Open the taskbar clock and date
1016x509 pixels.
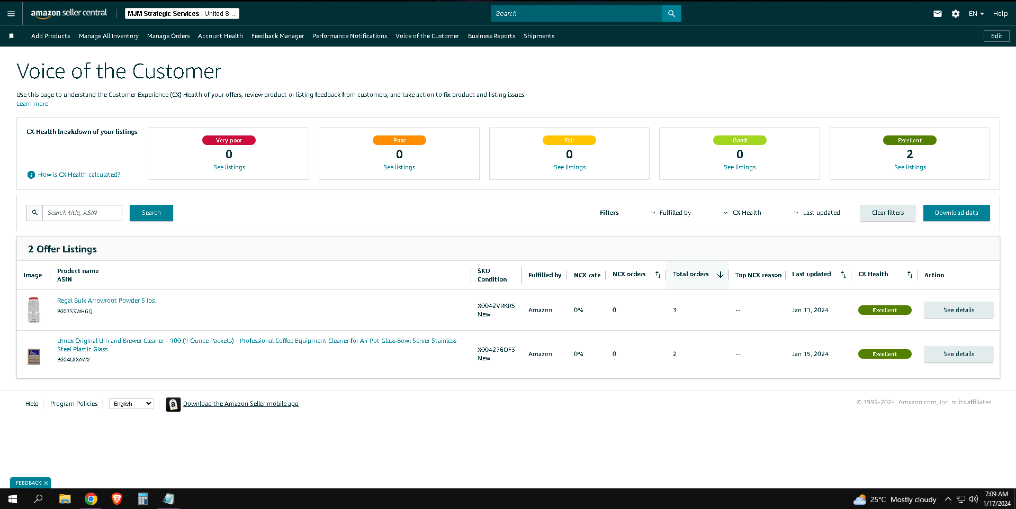point(996,499)
